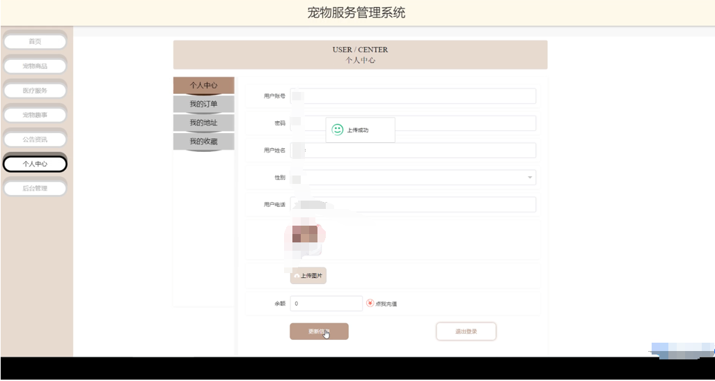This screenshot has width=715, height=381.
Task: Click the 个人中心 sidebar button
Action: (x=35, y=164)
